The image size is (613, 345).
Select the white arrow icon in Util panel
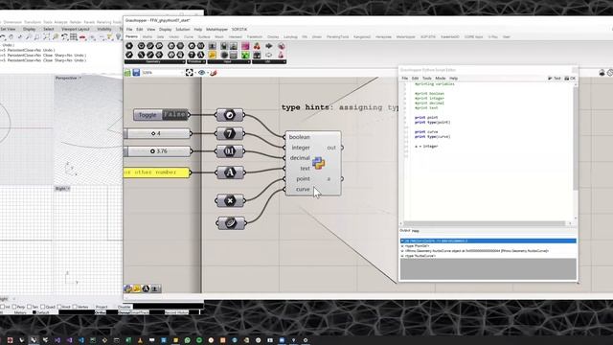(269, 56)
